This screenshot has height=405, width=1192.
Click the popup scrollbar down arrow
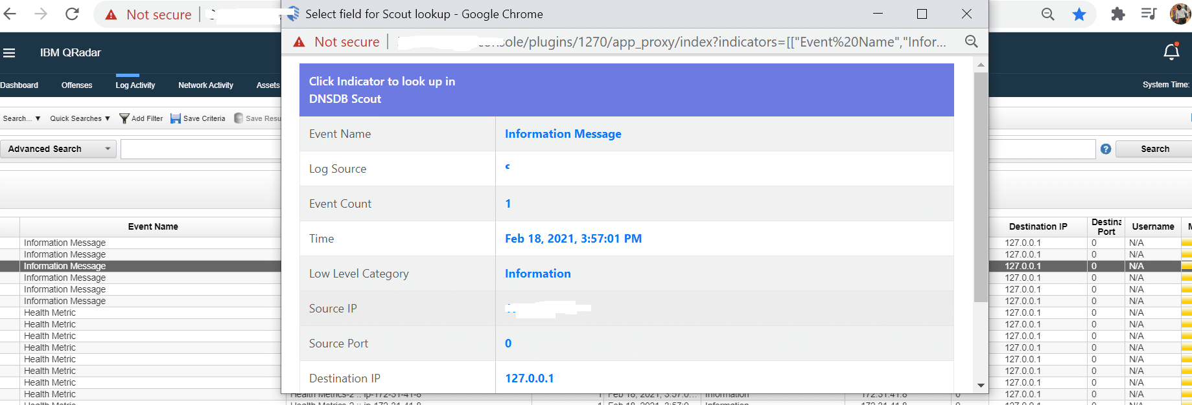[981, 386]
